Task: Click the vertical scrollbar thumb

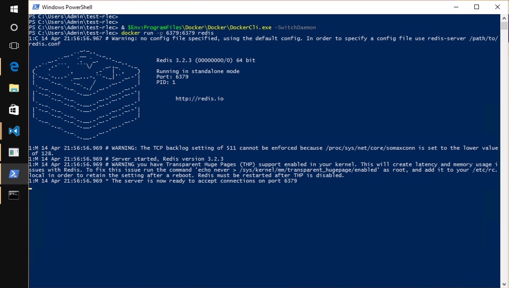Action: tap(504, 25)
